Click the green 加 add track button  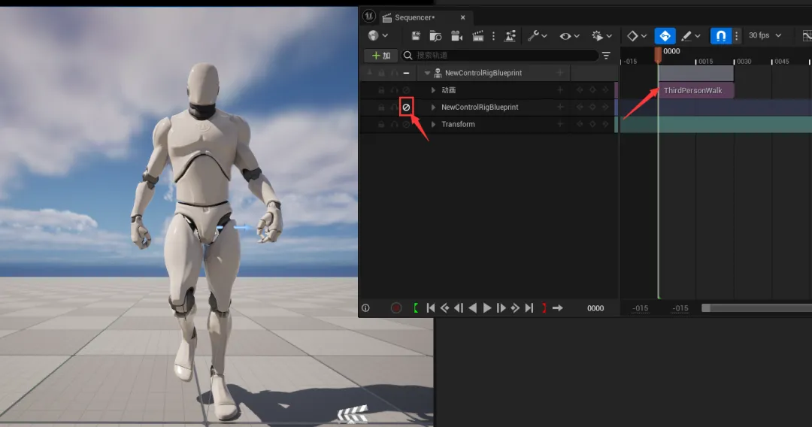(381, 56)
